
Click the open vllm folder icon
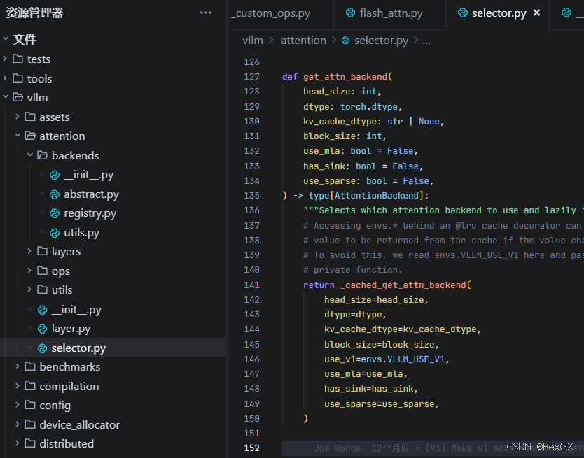(x=18, y=97)
